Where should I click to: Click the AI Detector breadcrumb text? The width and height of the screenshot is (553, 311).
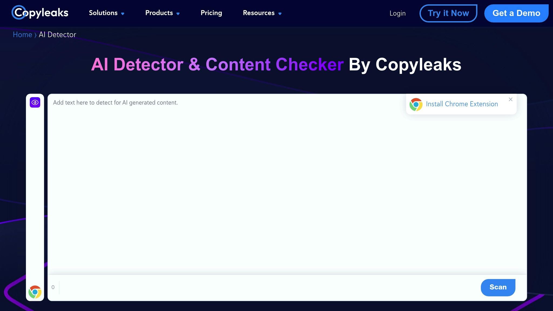pyautogui.click(x=58, y=35)
